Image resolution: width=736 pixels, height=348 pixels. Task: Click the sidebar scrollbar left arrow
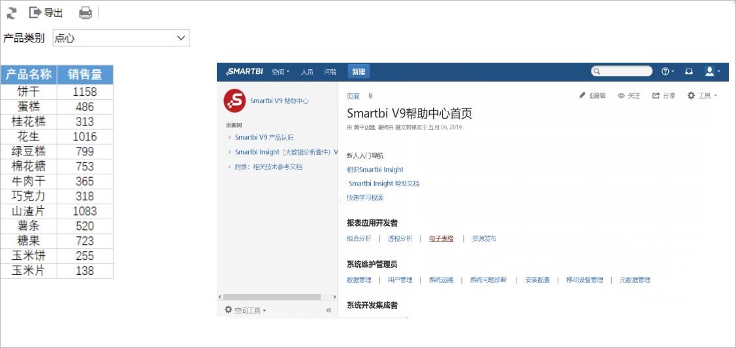tap(219, 297)
